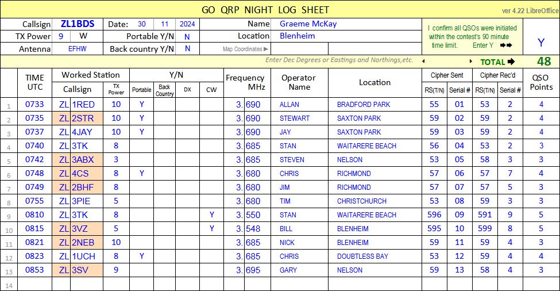
Task: Select the QSO Points column header
Action: [x=541, y=82]
